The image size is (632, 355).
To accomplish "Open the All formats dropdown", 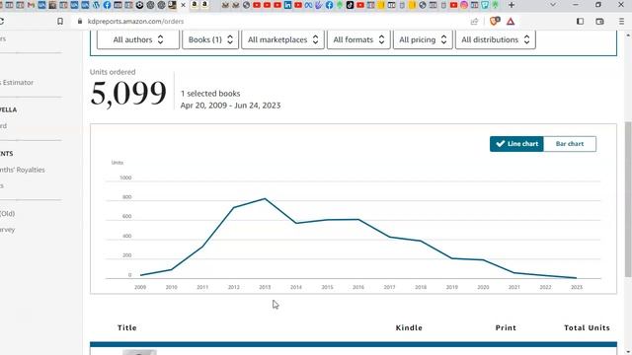I will (x=358, y=39).
